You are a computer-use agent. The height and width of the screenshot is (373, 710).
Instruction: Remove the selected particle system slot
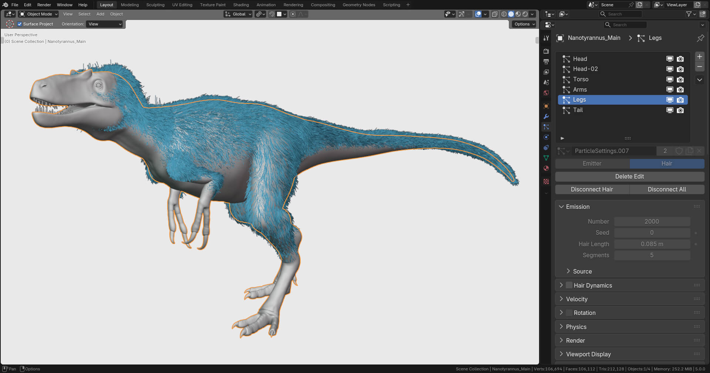tap(700, 67)
